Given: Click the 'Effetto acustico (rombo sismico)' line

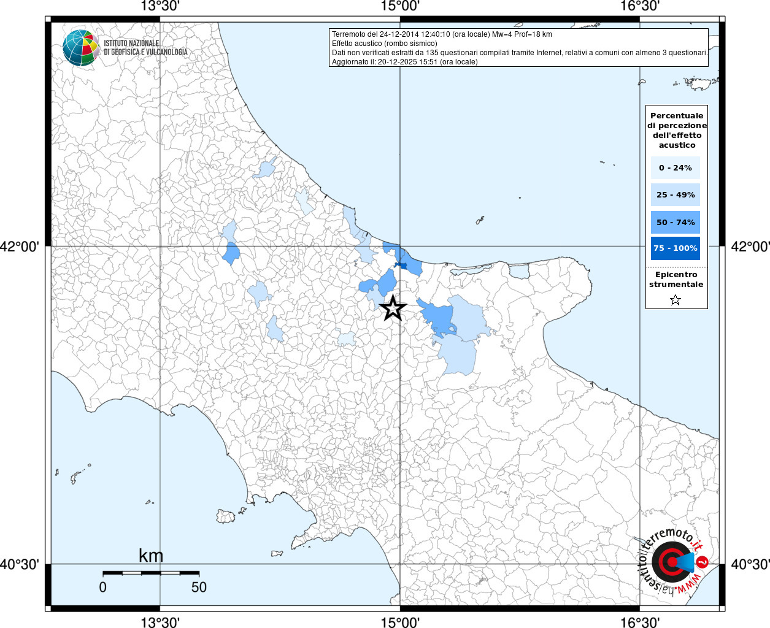Looking at the screenshot, I should 385,44.
